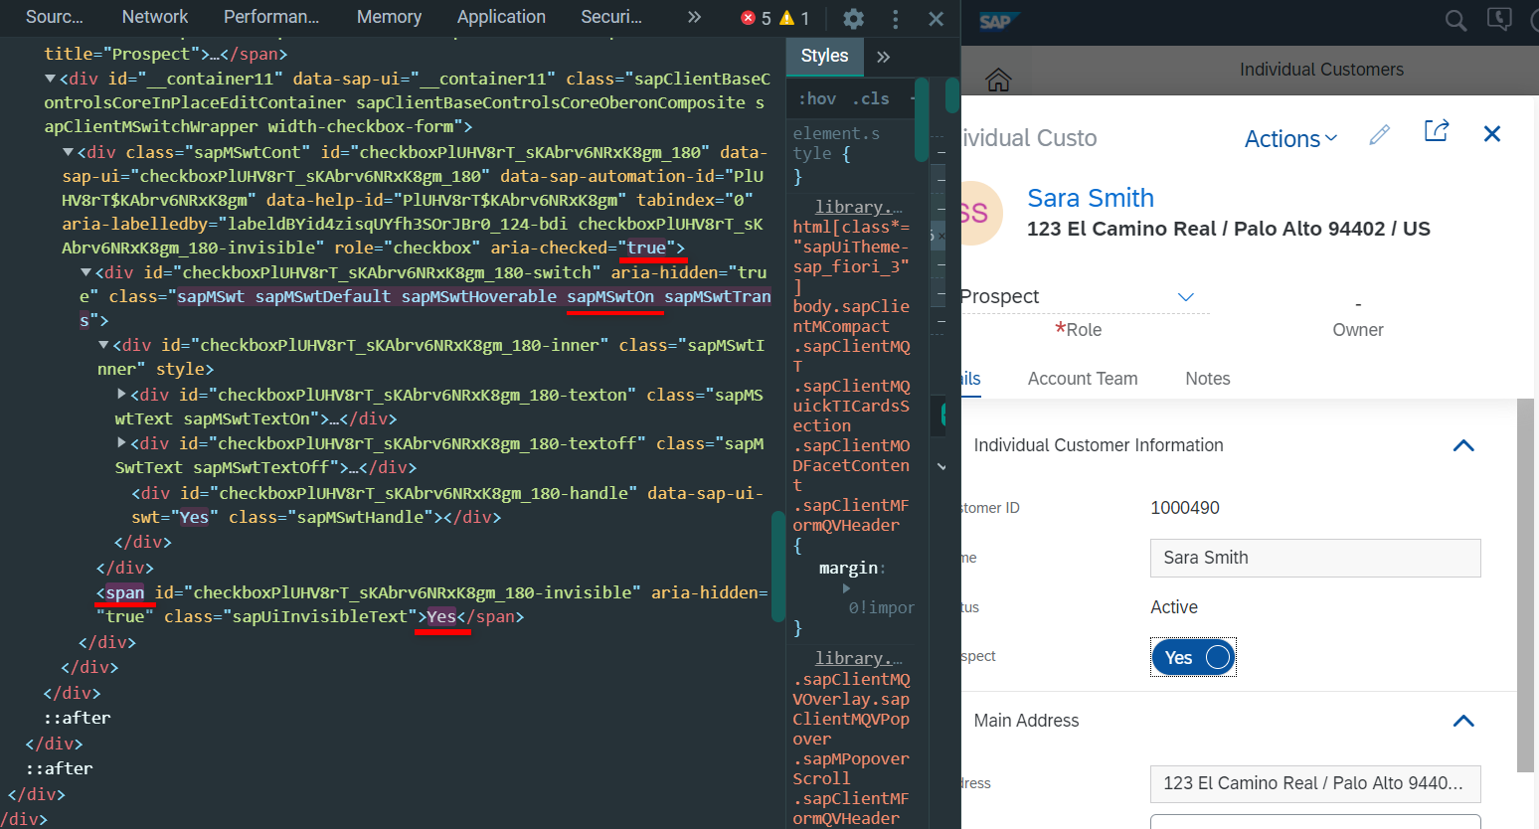Click the SAP logo
Image resolution: width=1539 pixels, height=829 pixels.
point(997,21)
